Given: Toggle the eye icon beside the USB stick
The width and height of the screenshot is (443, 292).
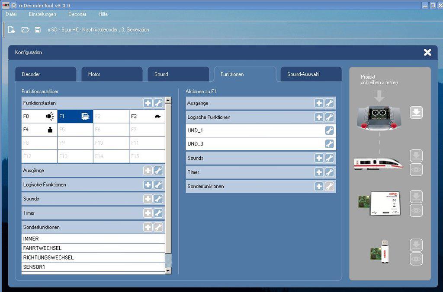Looking at the screenshot, I should tap(416, 259).
